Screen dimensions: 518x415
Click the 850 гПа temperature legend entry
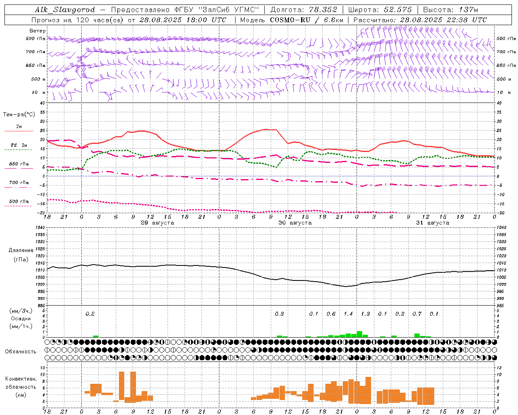pos(19,164)
